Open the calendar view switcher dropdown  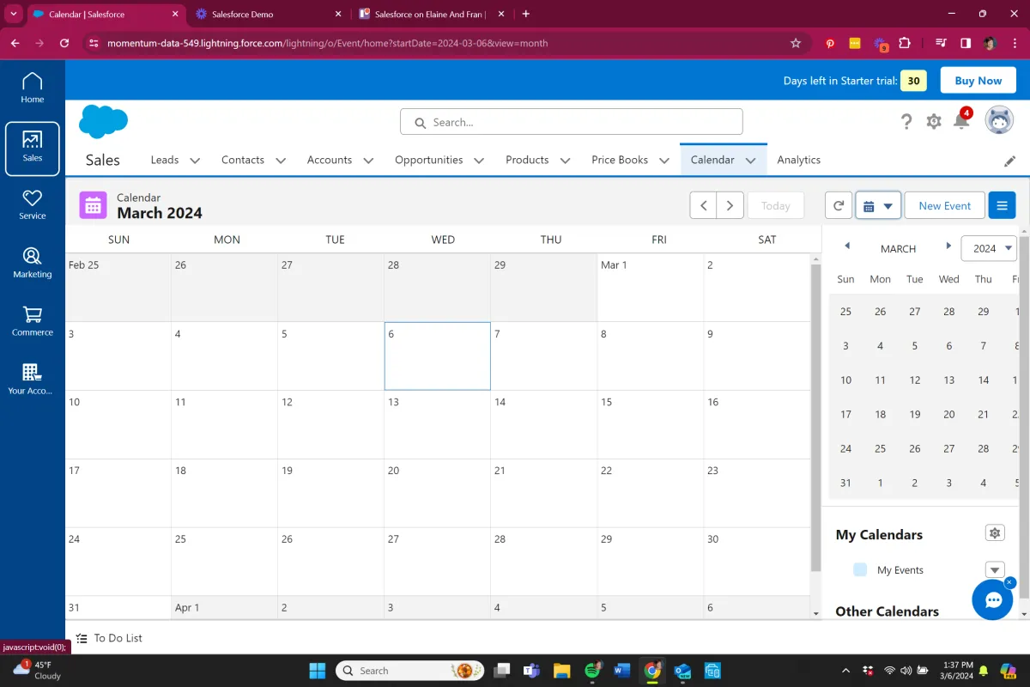[x=878, y=206]
